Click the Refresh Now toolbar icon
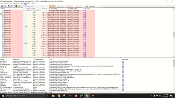175x98 pixels. point(5,6)
